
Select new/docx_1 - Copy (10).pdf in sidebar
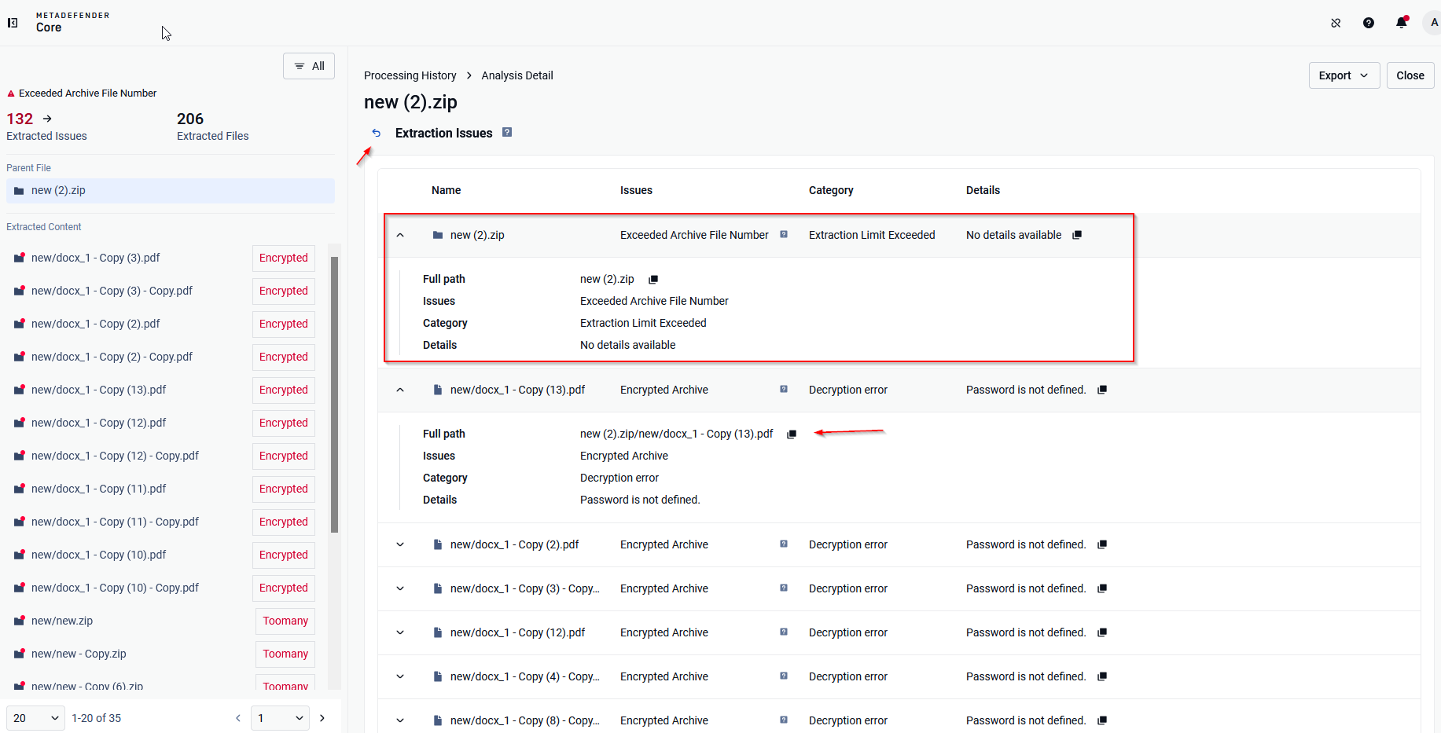pyautogui.click(x=99, y=555)
